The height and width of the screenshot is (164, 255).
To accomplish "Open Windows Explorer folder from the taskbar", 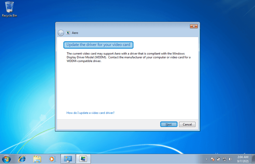I will click(37, 159).
